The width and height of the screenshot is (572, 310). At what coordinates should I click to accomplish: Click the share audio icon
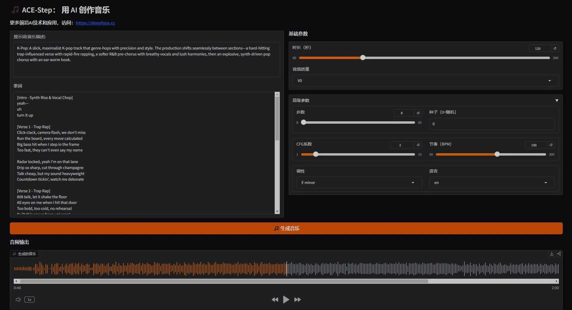[559, 254]
